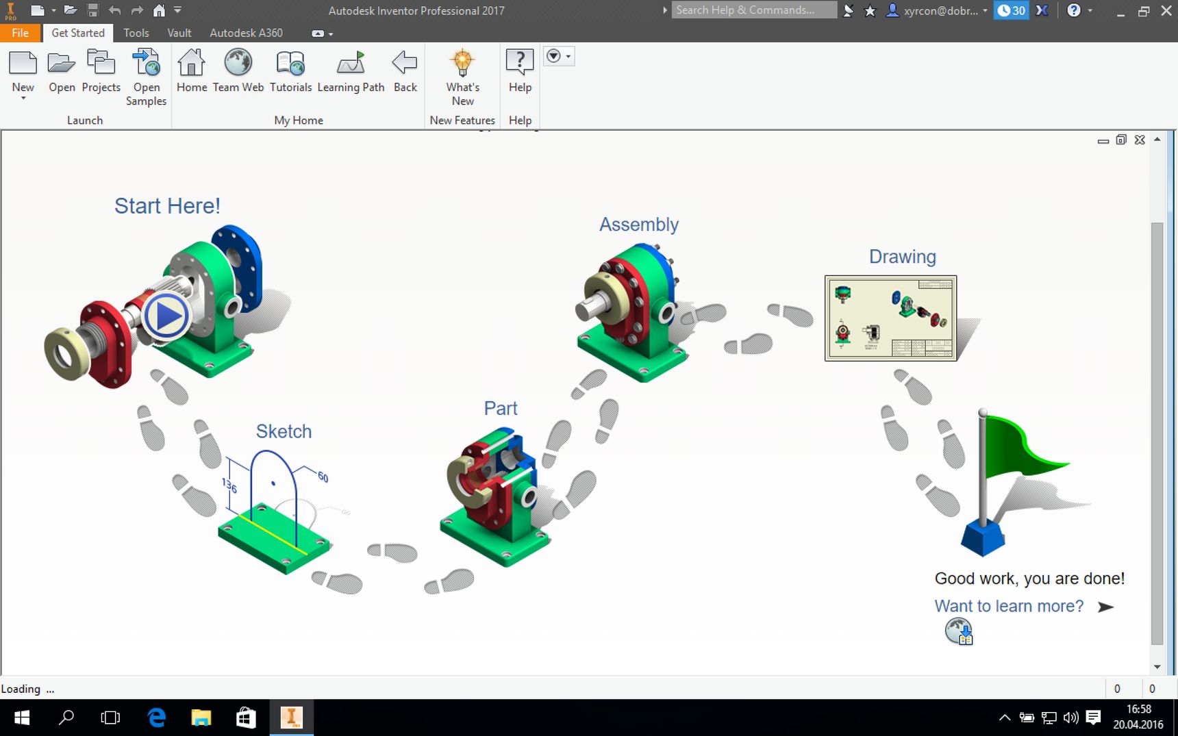Open the File menu
Viewport: 1178px width, 736px height.
tap(21, 33)
